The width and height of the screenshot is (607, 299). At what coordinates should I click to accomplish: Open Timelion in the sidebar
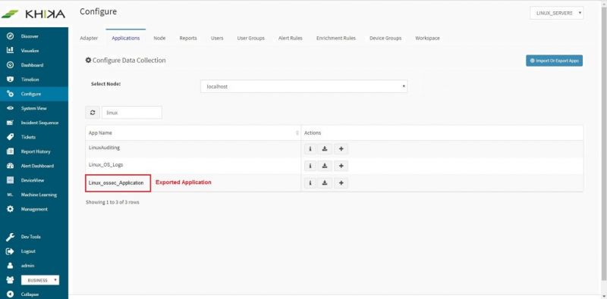pyautogui.click(x=30, y=79)
